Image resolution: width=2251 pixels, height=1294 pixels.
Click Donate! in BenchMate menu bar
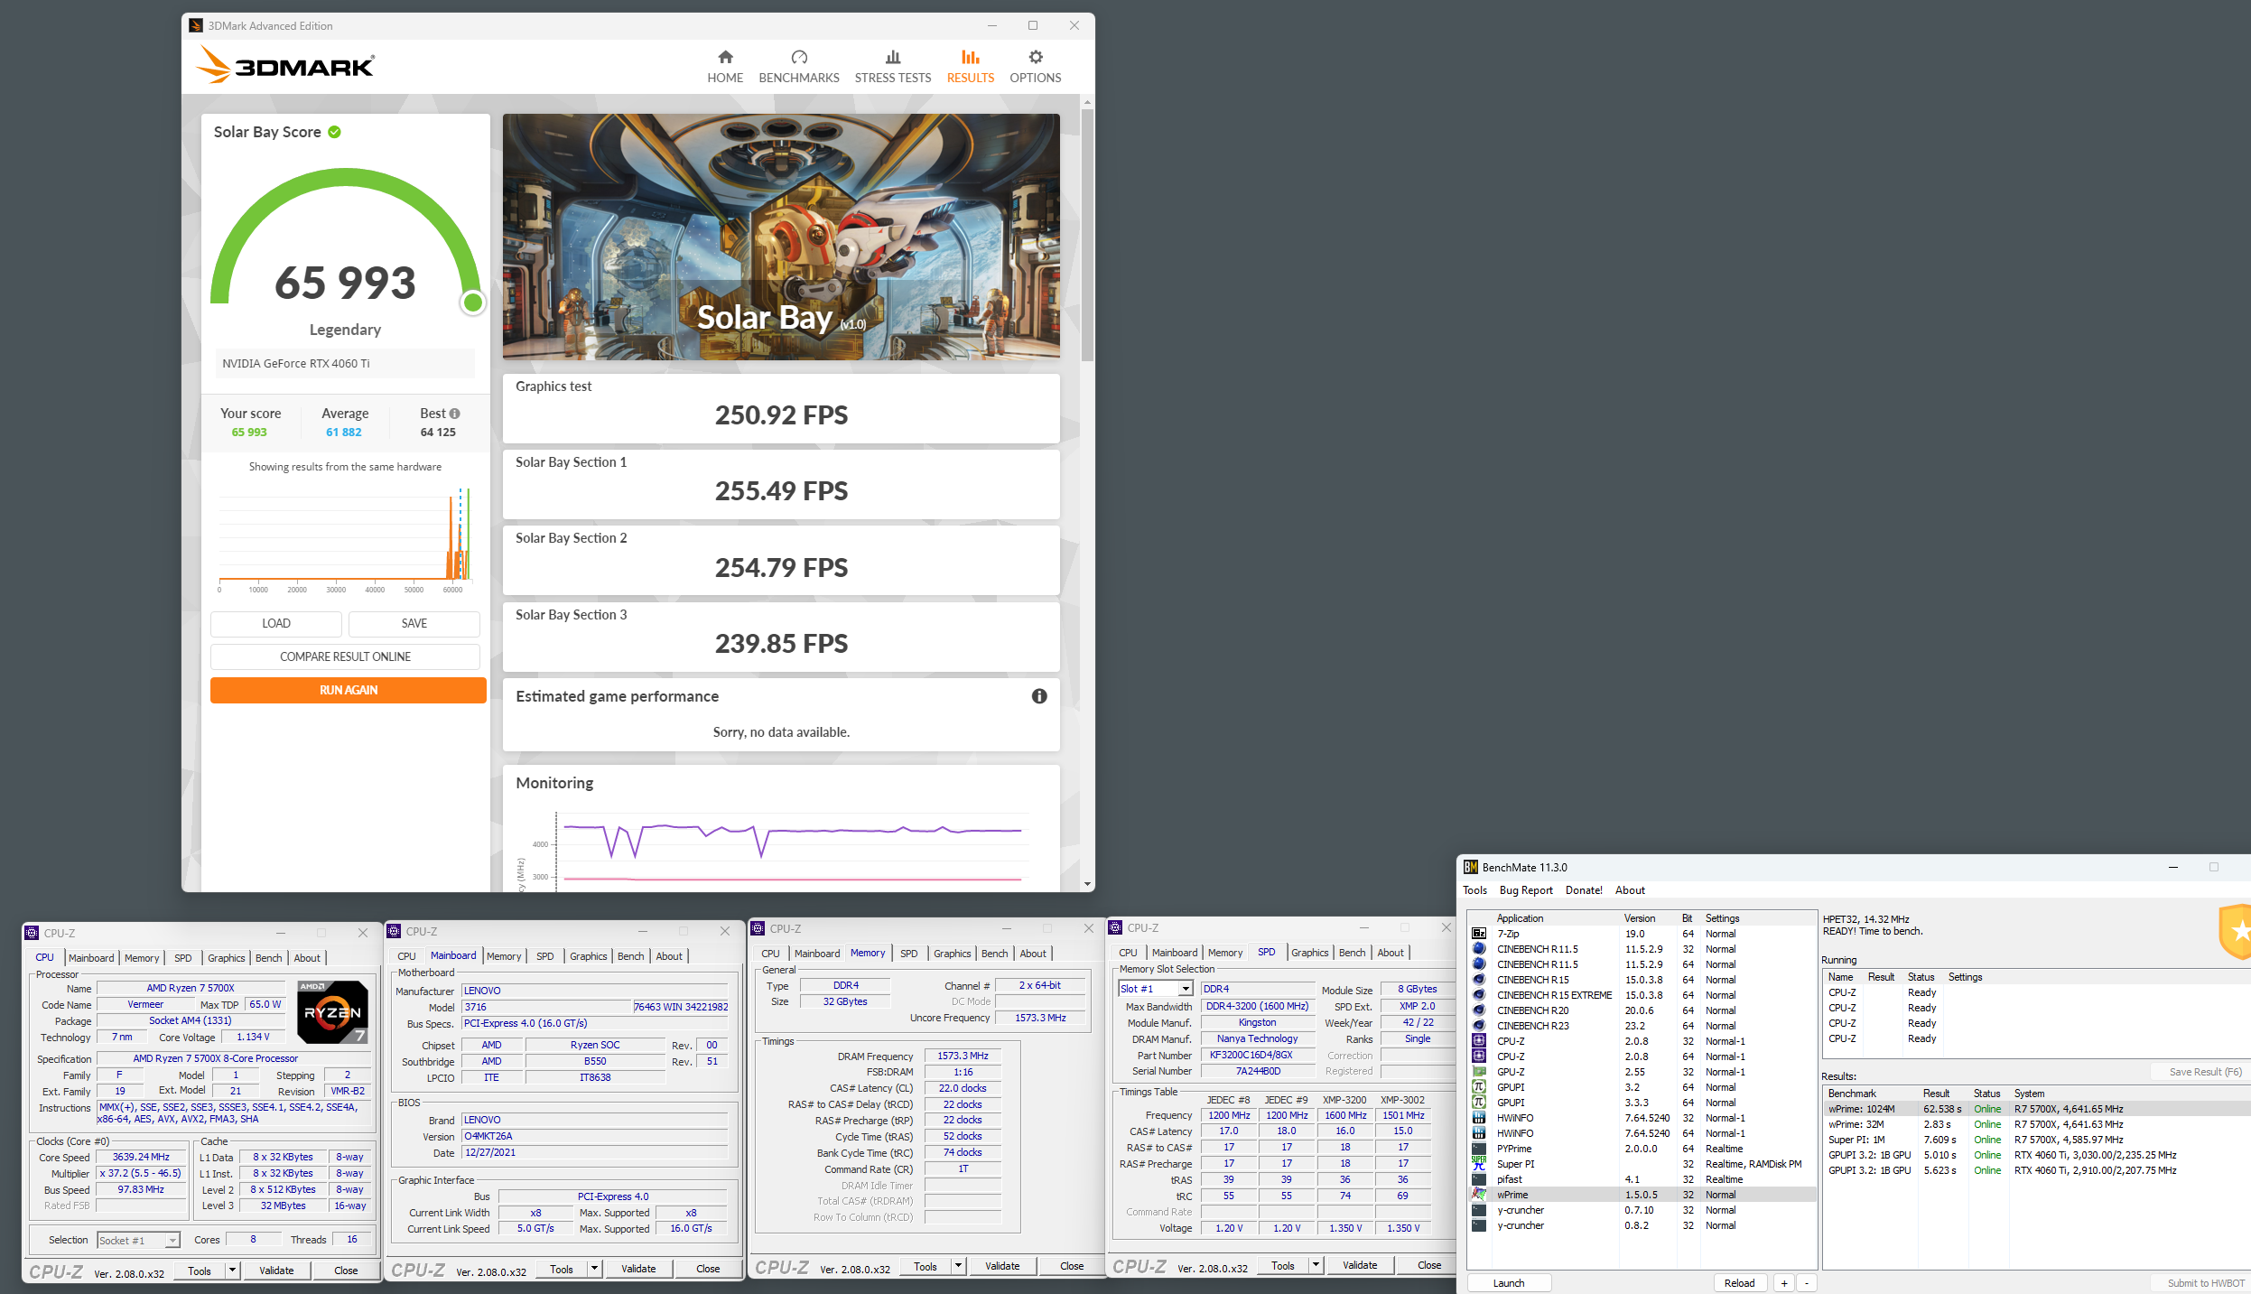(1584, 890)
